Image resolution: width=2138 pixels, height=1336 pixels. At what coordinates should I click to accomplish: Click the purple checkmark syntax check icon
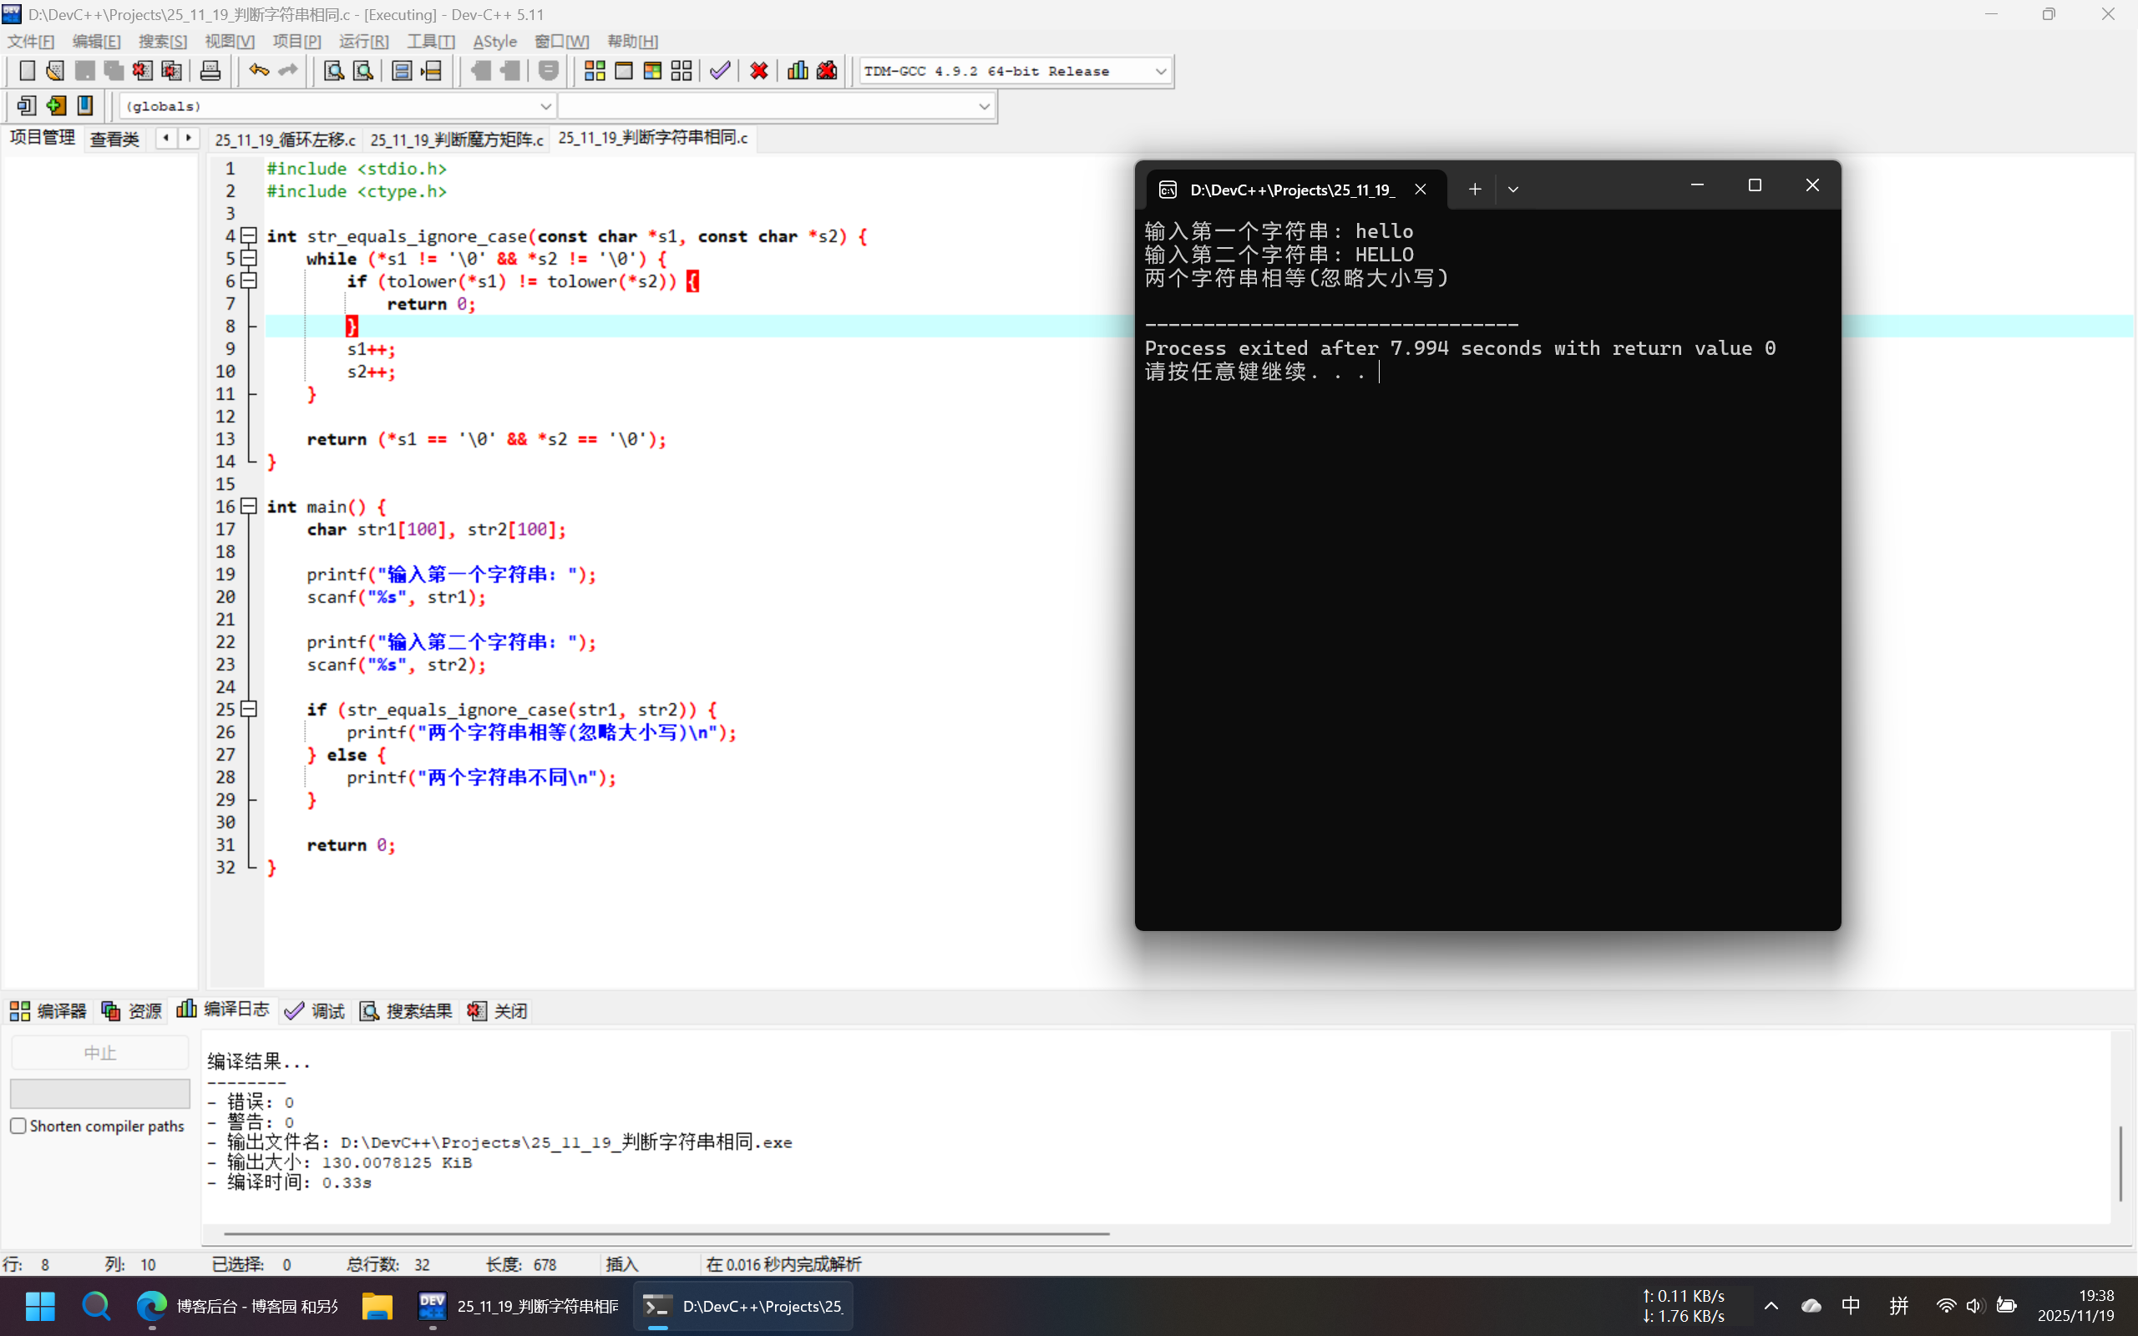pos(720,71)
